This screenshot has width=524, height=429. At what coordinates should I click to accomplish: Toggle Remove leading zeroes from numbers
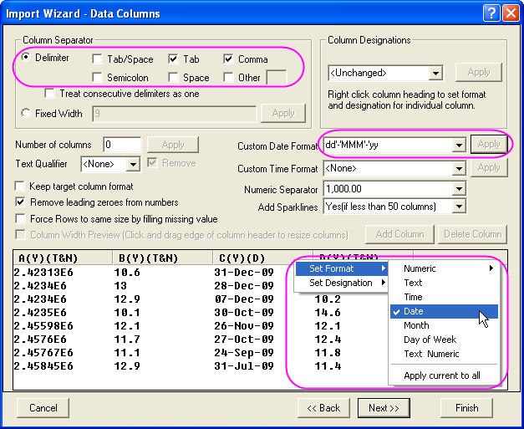coord(21,202)
